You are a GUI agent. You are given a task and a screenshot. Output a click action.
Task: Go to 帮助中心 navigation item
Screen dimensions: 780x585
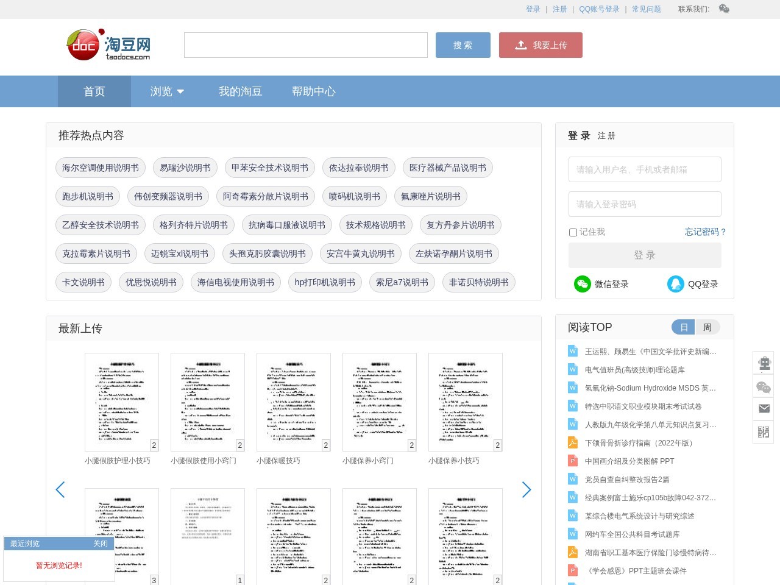click(313, 91)
